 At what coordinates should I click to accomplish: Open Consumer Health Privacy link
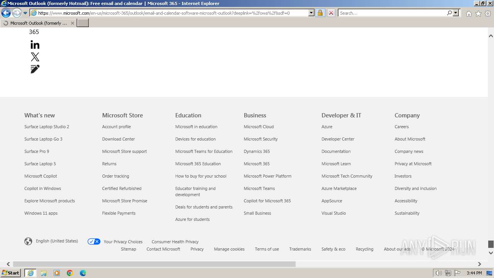[x=175, y=242]
